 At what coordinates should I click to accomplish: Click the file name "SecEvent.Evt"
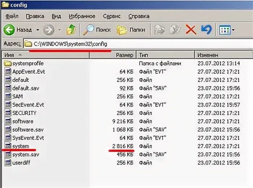point(28,105)
